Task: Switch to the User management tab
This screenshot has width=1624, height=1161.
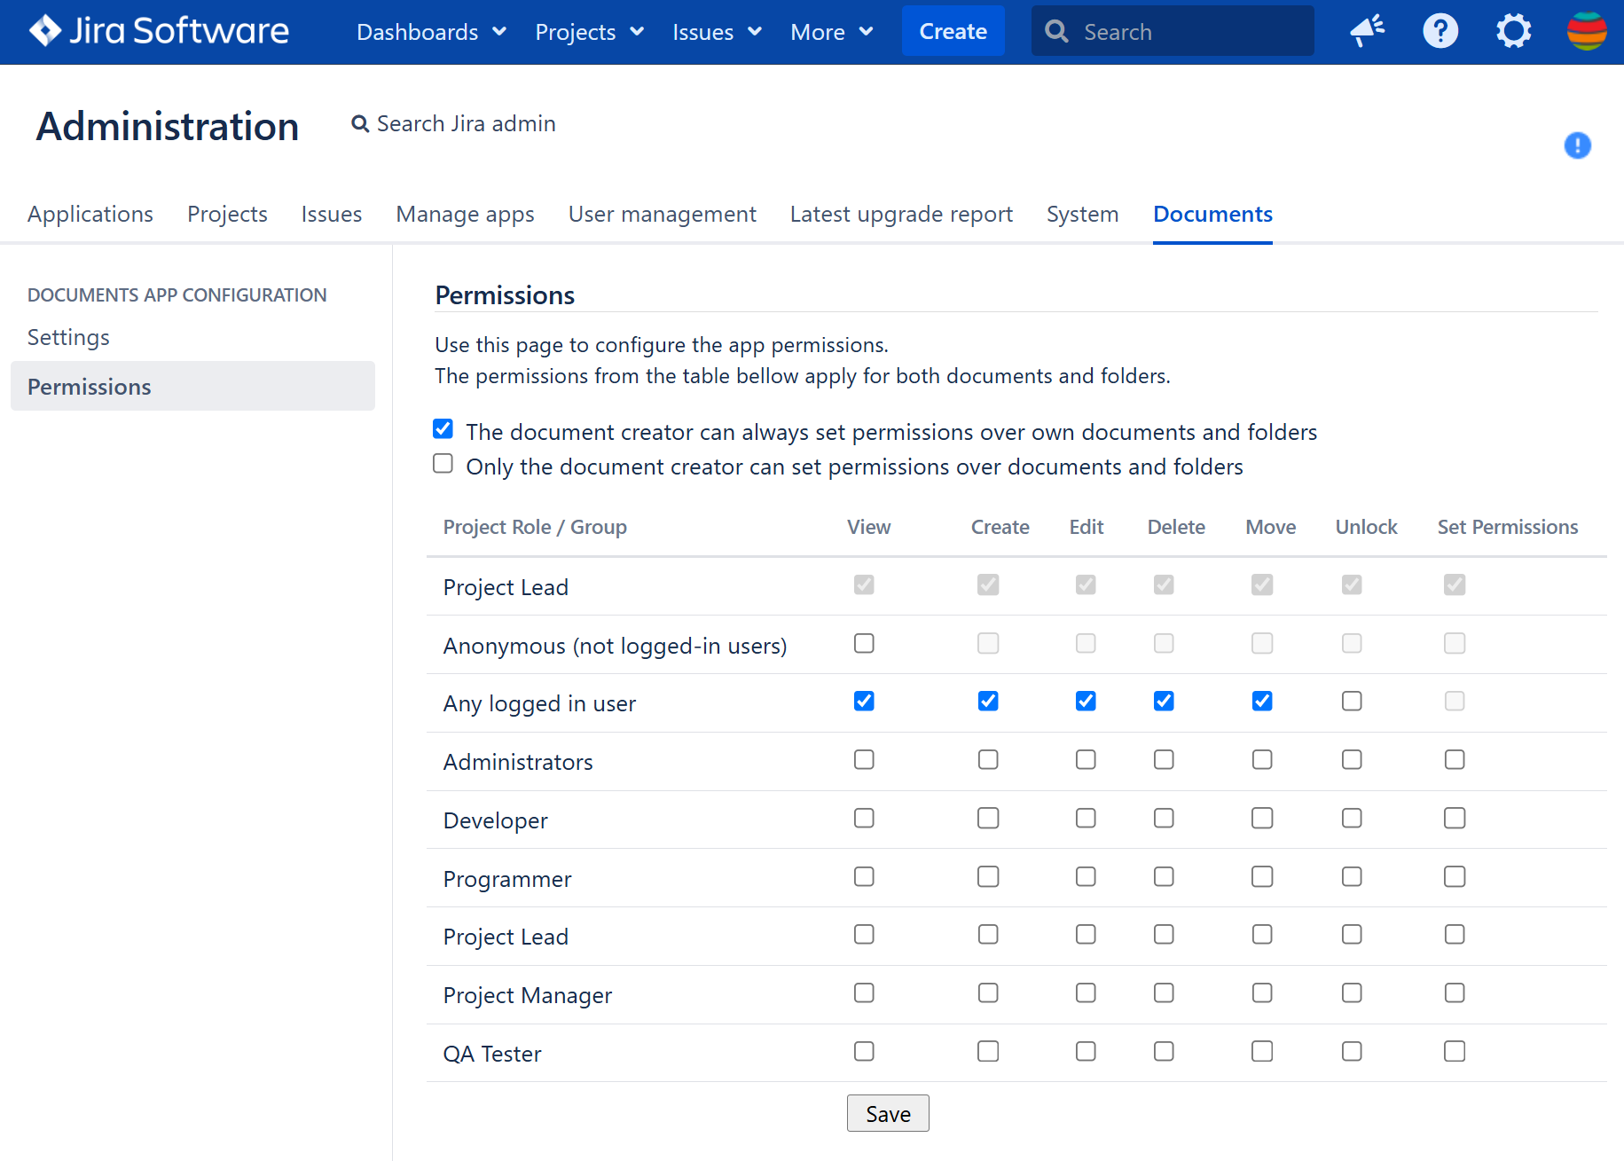Action: pyautogui.click(x=662, y=214)
